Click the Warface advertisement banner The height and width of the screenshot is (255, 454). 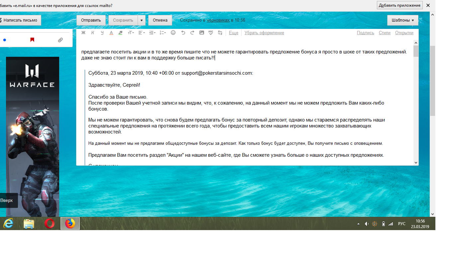click(x=33, y=136)
